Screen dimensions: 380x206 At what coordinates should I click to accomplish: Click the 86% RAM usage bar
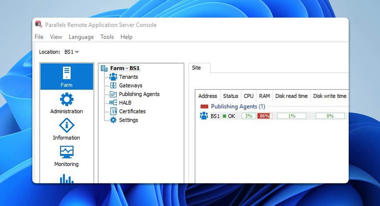(x=265, y=116)
